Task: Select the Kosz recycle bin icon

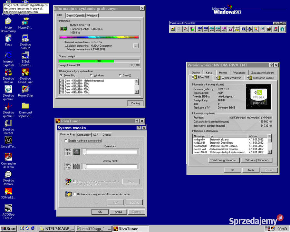Action: click(x=8, y=40)
